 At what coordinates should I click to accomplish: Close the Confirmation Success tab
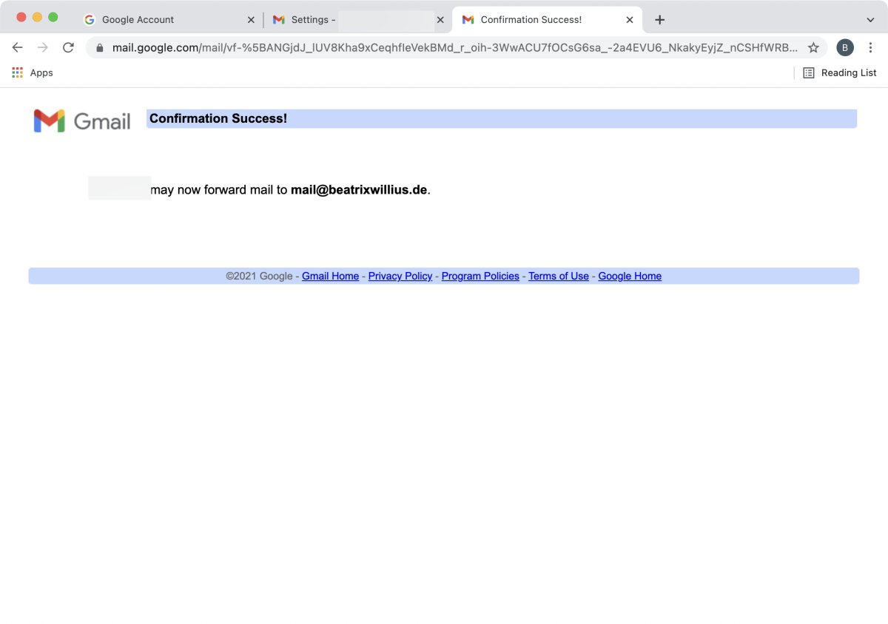[x=630, y=20]
